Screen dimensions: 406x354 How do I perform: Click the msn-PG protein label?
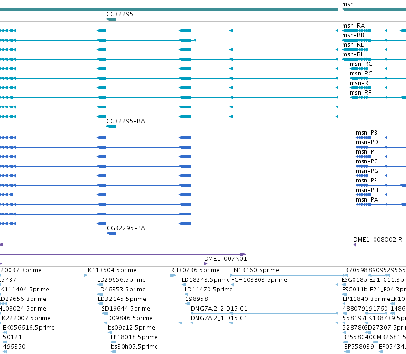coord(367,171)
